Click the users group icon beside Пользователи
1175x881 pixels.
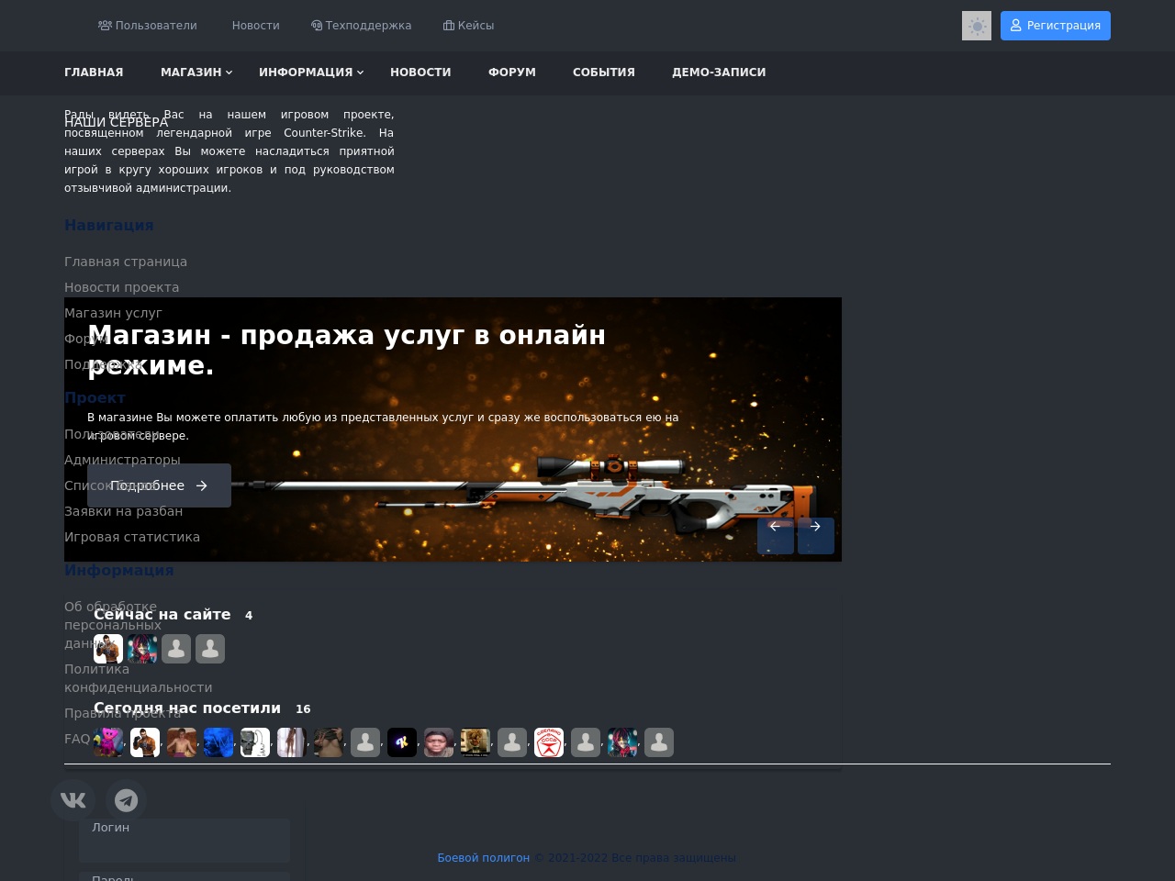click(x=105, y=26)
